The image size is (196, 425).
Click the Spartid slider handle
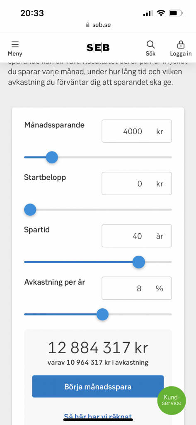pos(138,262)
